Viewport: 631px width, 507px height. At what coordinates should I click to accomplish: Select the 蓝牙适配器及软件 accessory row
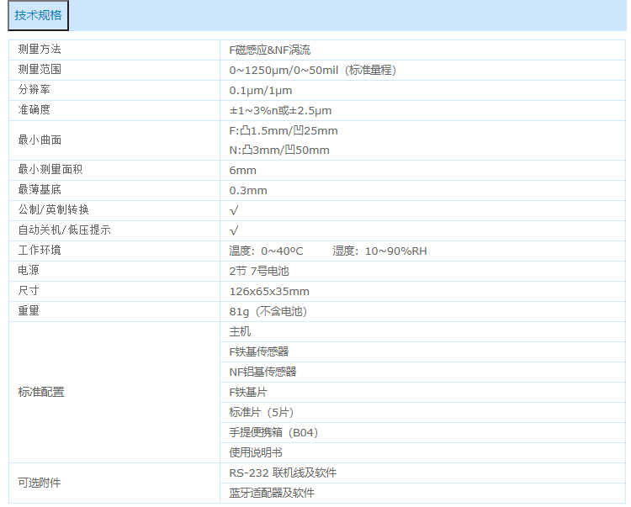tap(271, 494)
